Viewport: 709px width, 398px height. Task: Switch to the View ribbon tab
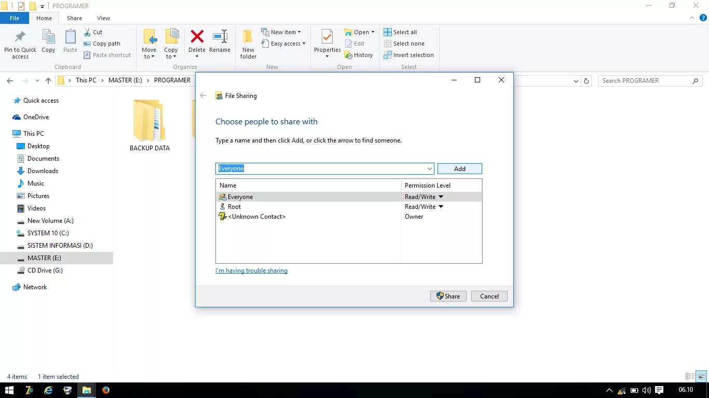pyautogui.click(x=104, y=18)
